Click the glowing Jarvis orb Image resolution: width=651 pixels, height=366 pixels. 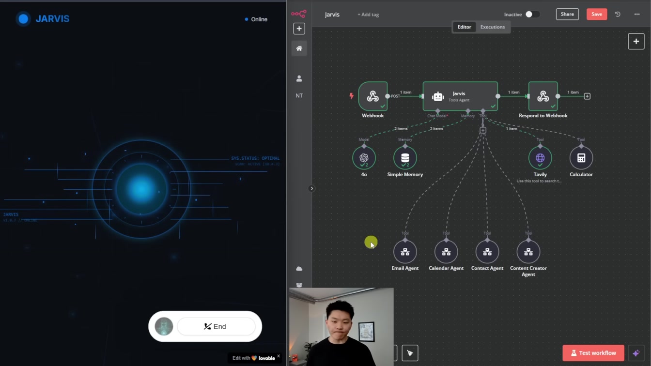(141, 189)
